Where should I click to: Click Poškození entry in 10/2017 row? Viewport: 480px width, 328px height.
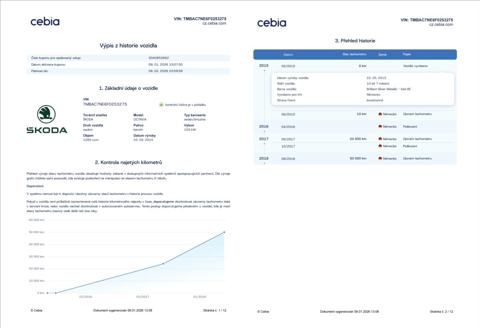410,146
